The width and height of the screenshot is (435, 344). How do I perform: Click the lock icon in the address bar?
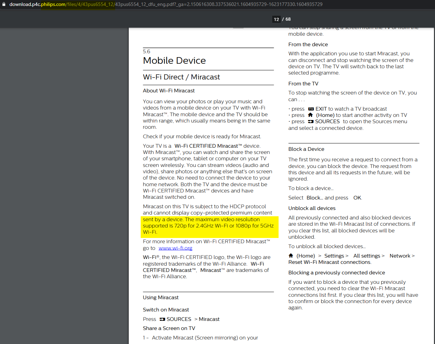[4, 4]
